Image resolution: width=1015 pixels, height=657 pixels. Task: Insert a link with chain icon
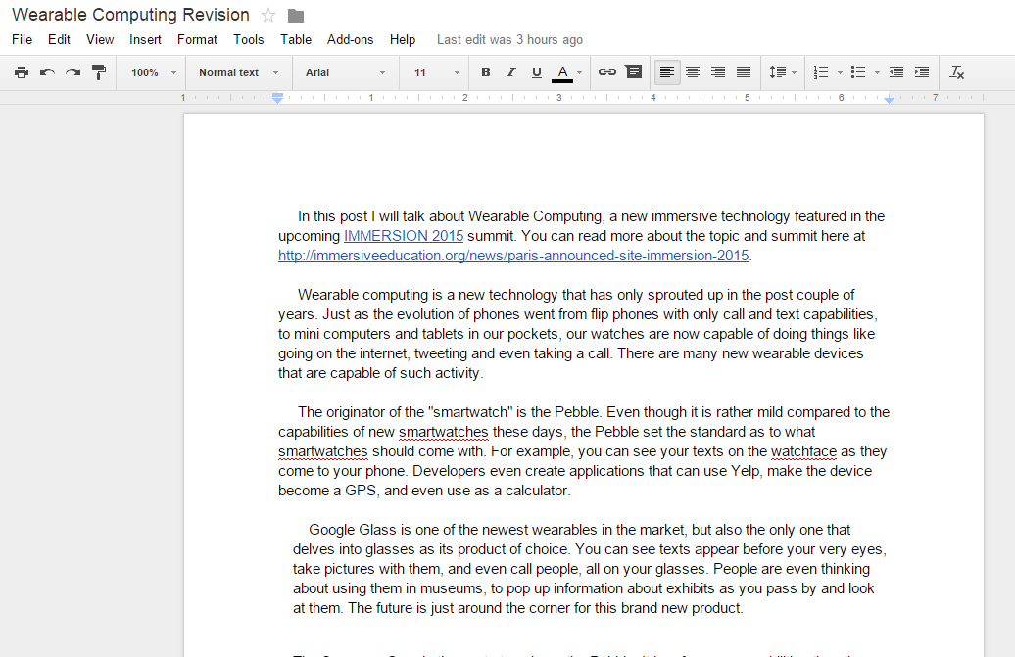coord(607,71)
